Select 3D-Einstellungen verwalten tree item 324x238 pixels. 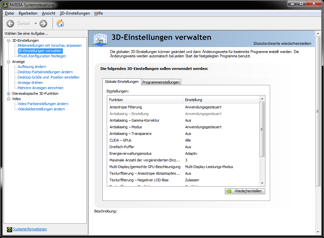pos(40,51)
